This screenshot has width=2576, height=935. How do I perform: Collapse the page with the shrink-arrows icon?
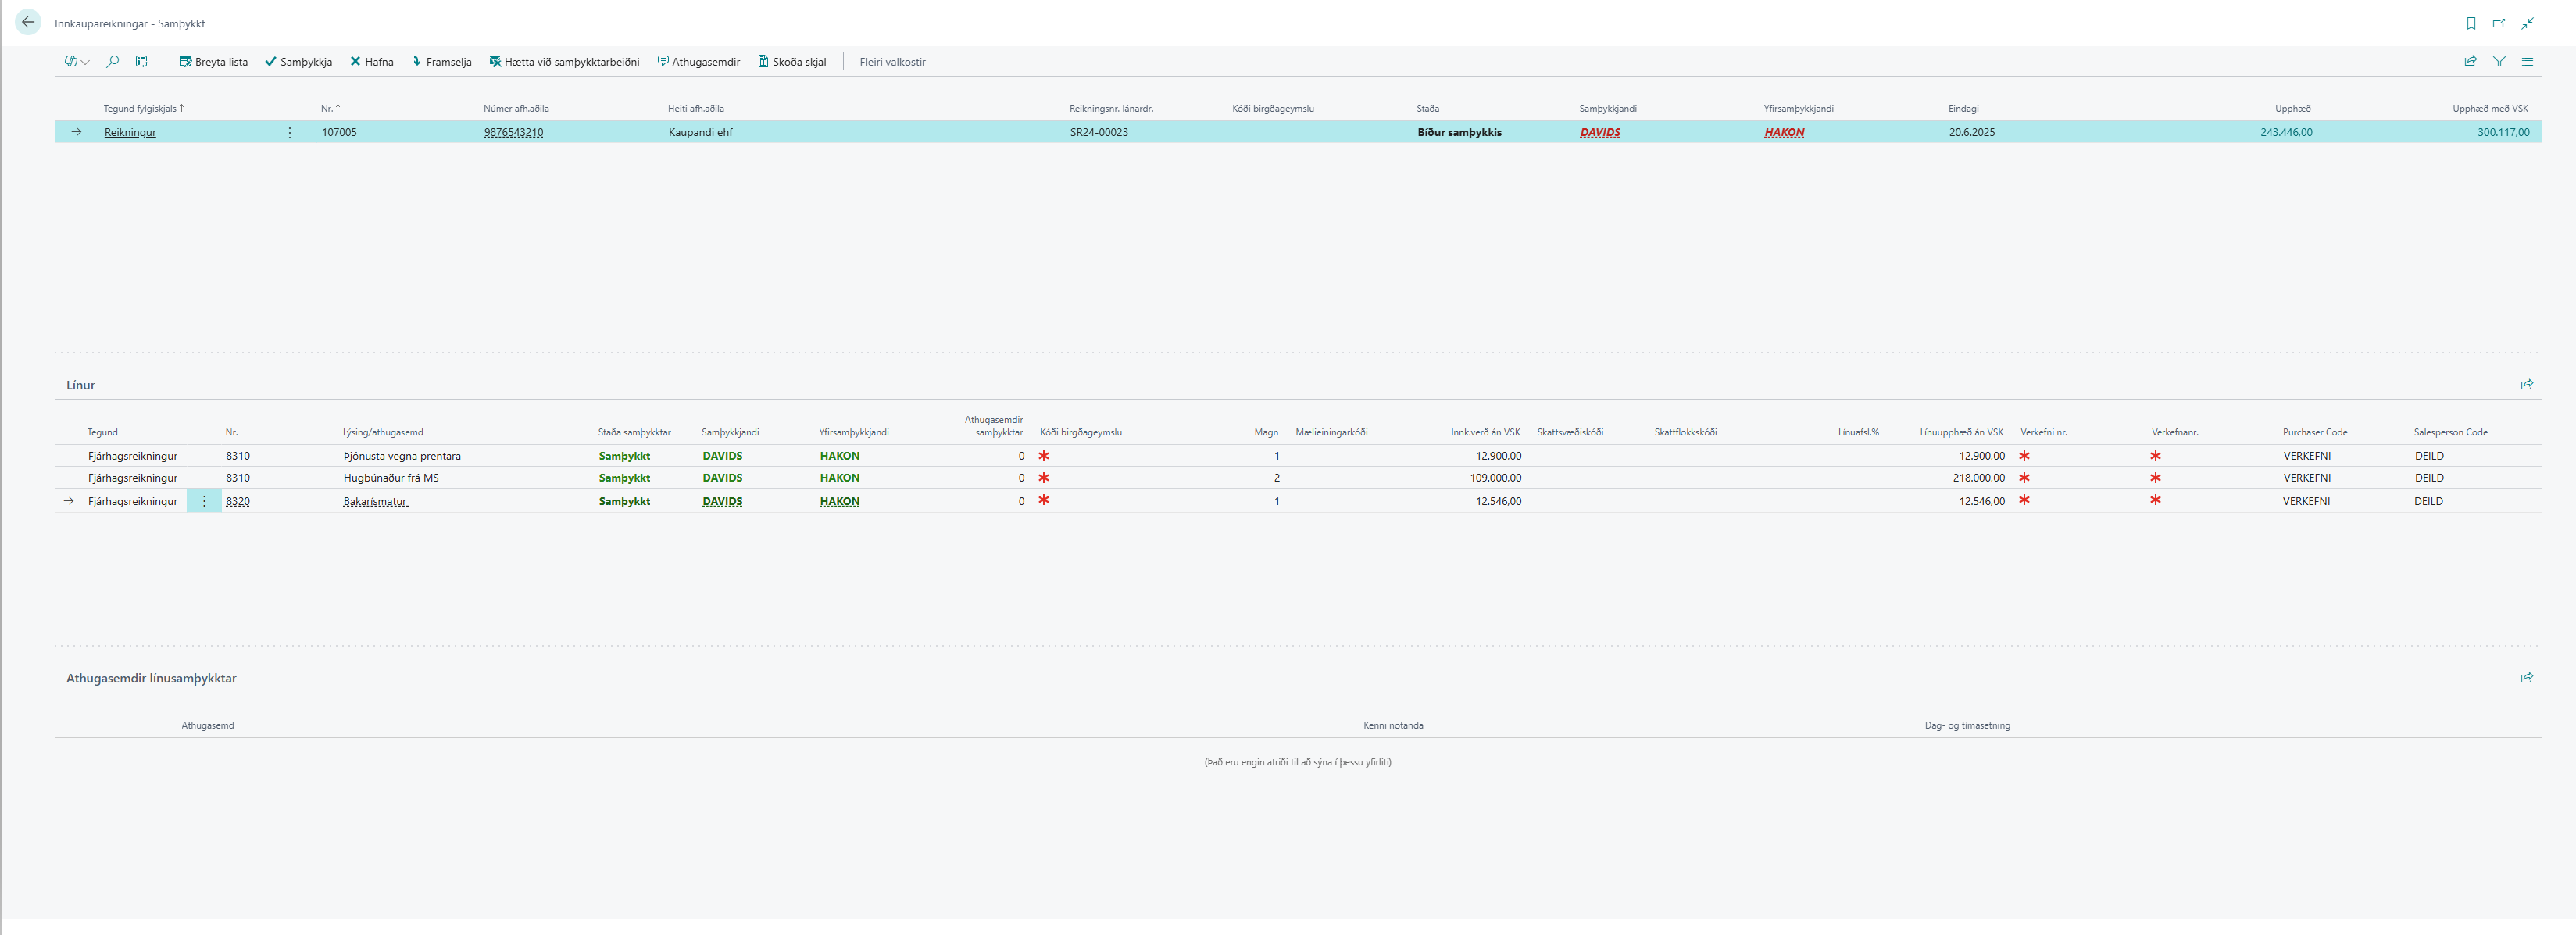[2527, 23]
